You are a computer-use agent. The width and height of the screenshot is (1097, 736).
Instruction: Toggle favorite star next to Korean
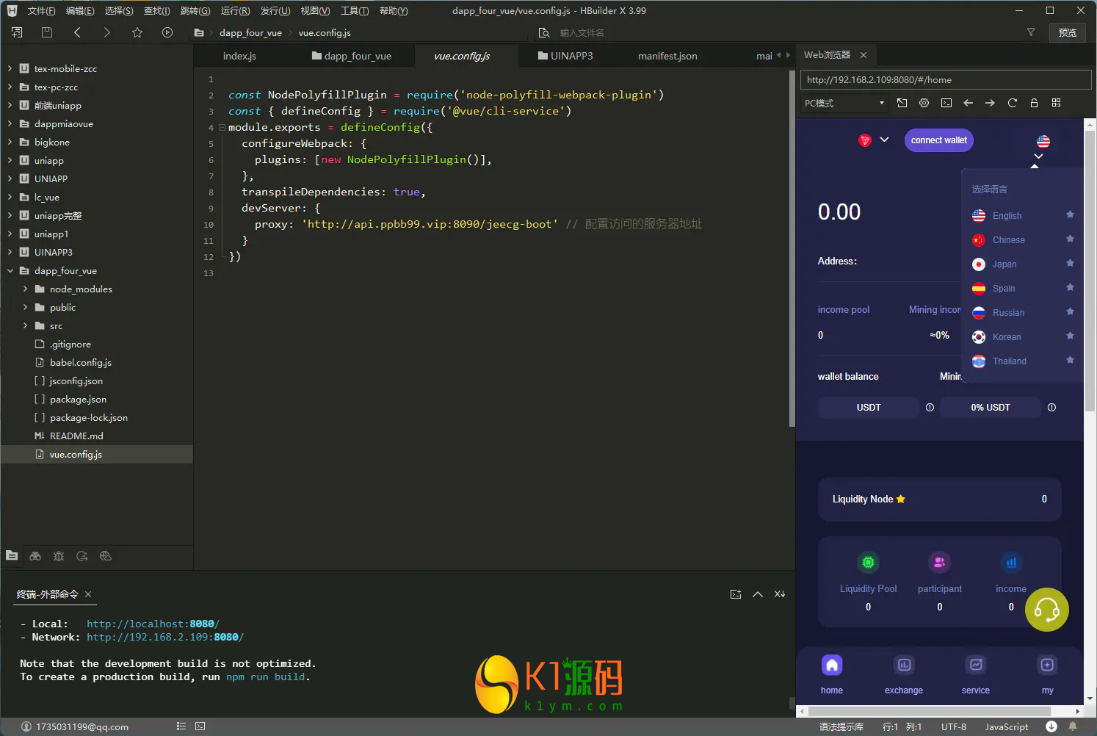(1070, 336)
